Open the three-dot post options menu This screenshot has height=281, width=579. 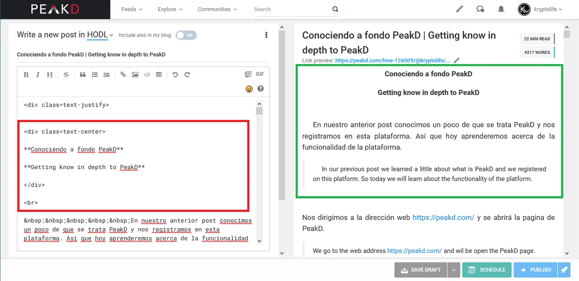point(266,35)
